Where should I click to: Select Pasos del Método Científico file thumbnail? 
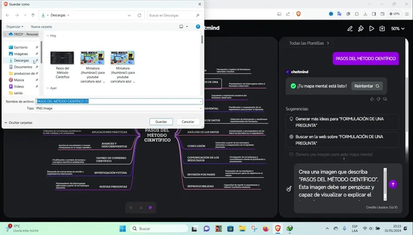coord(62,57)
